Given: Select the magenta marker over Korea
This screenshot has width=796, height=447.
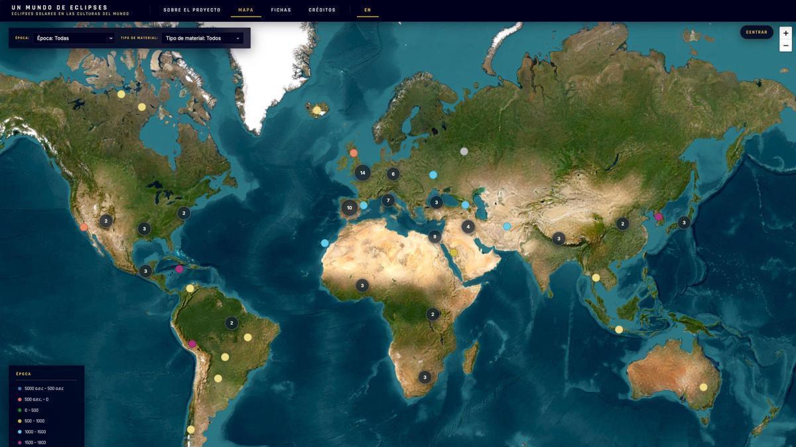Looking at the screenshot, I should (x=659, y=217).
